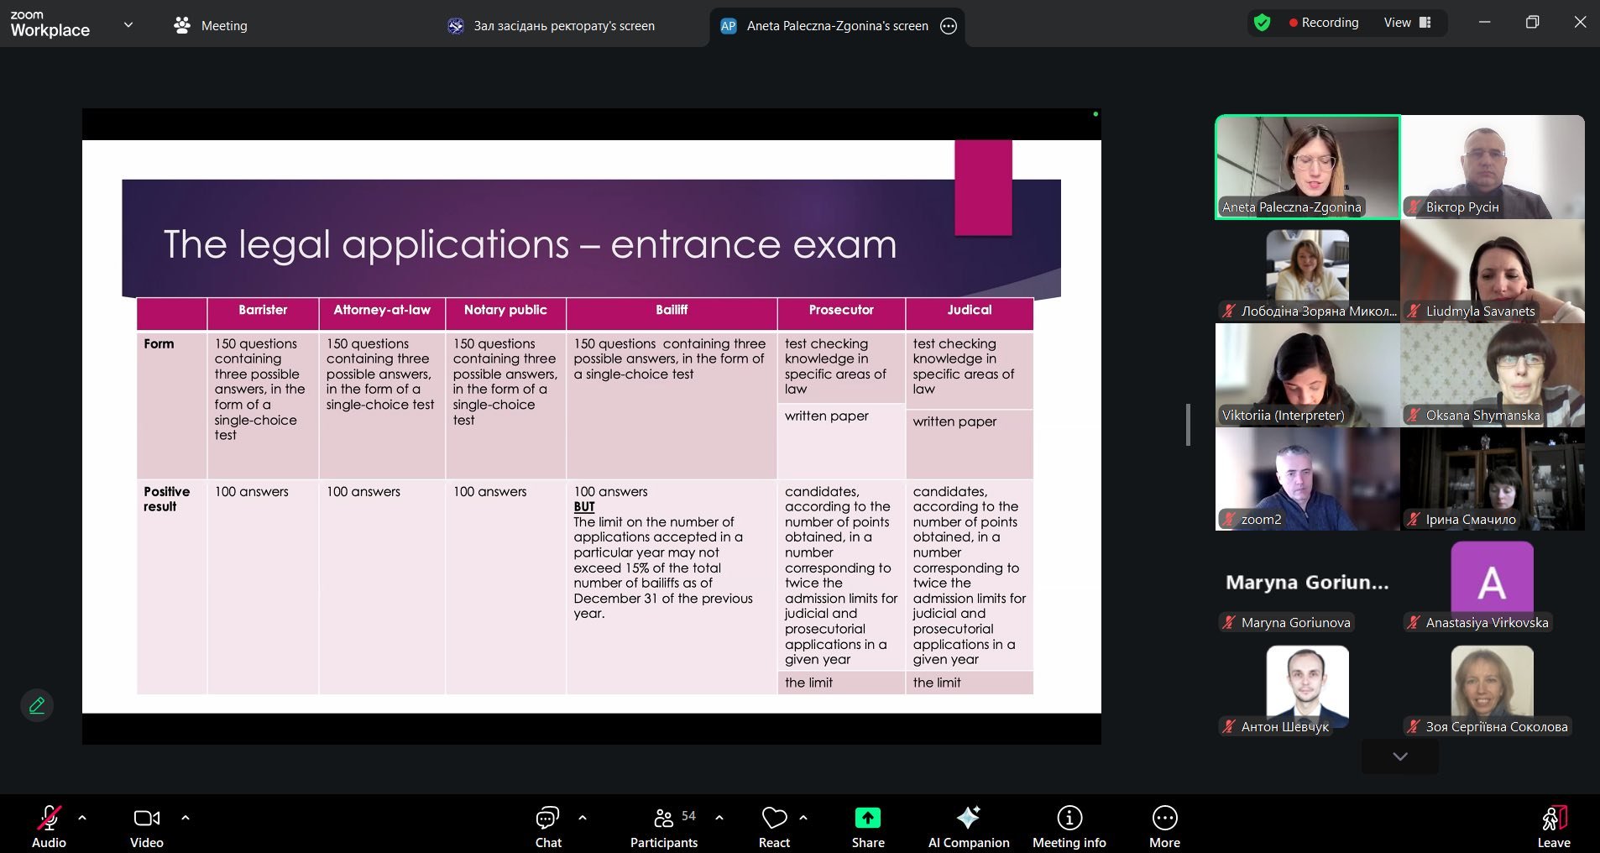Open the Chat panel
The height and width of the screenshot is (853, 1600).
coord(547,826)
